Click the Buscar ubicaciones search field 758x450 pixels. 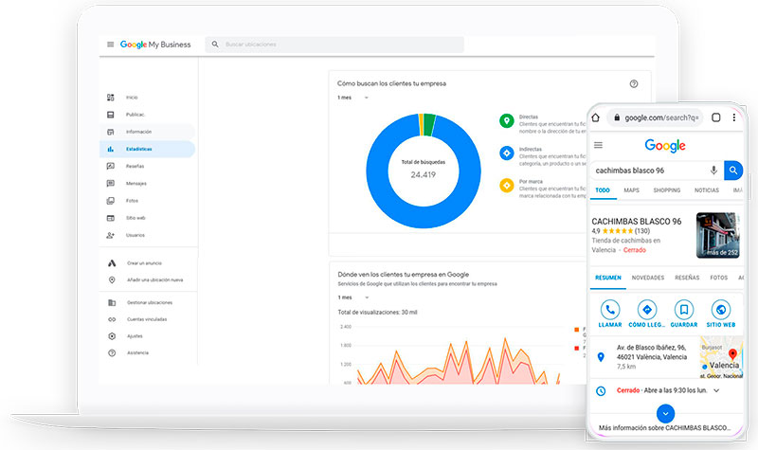[334, 45]
